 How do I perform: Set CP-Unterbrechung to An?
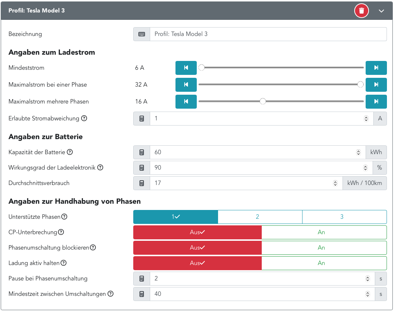pyautogui.click(x=324, y=232)
